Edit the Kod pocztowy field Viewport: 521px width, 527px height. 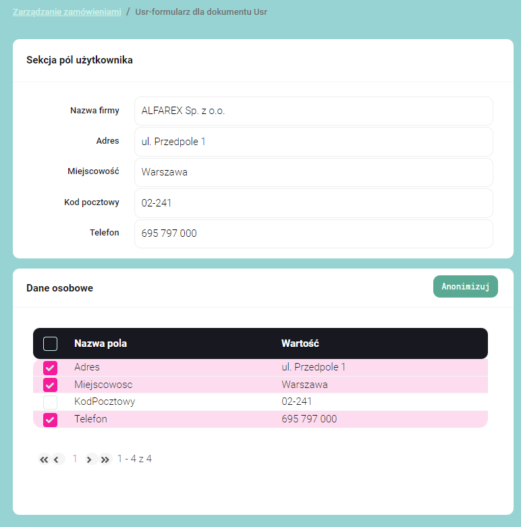[313, 202]
